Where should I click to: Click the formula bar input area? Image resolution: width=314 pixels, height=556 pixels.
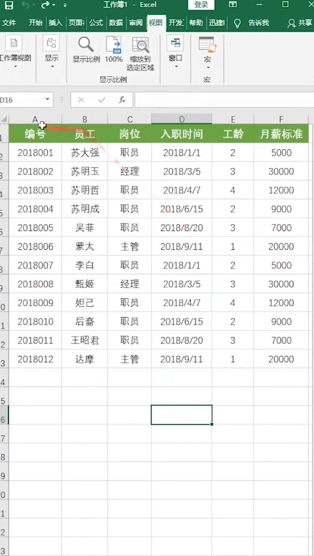[224, 100]
